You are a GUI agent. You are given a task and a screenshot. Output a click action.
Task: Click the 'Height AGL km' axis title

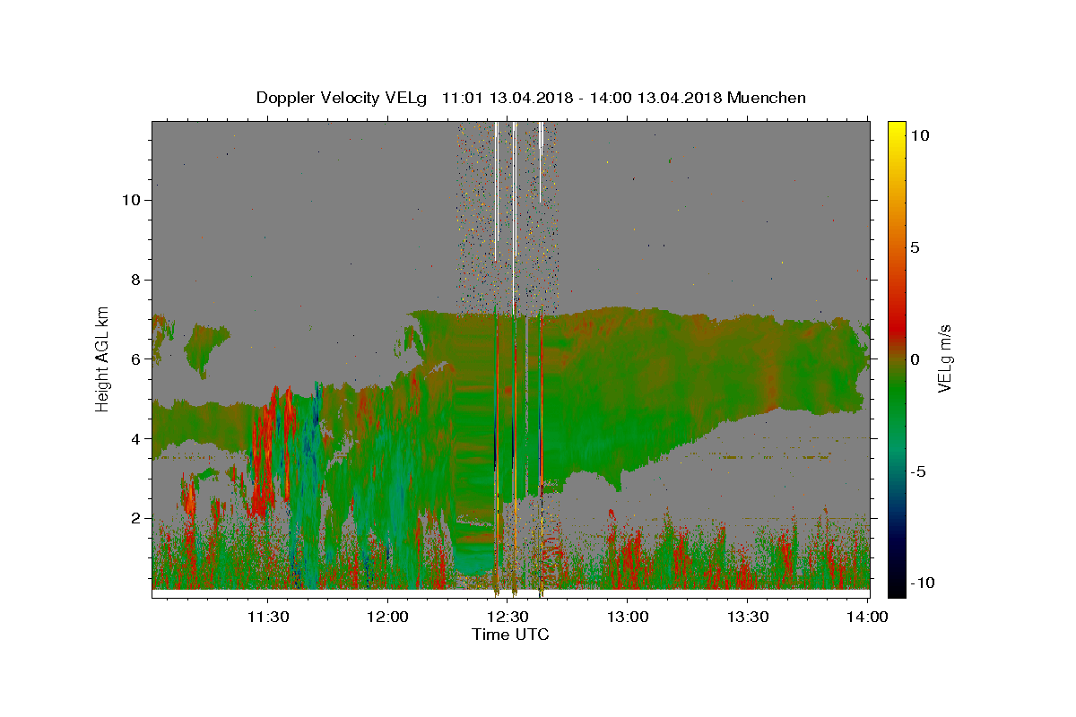click(103, 358)
